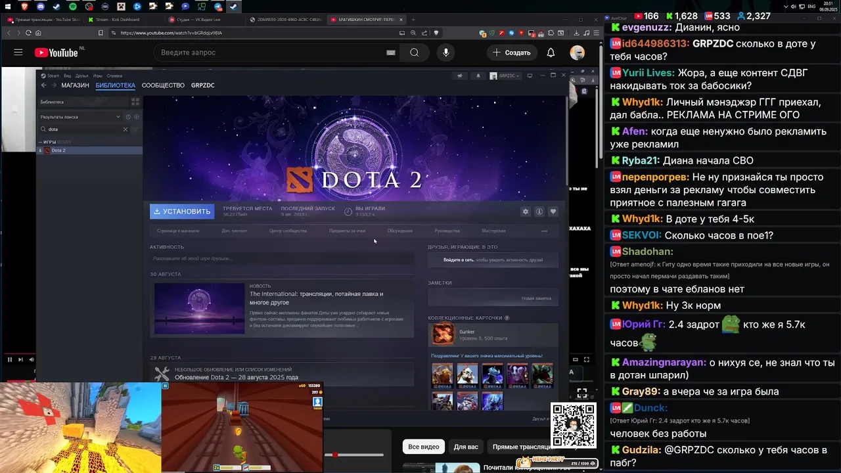Open Центр сообщества link

288,231
